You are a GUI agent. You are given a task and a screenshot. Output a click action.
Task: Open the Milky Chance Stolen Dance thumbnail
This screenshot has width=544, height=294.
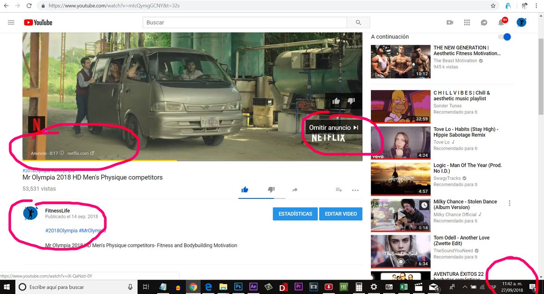pos(401,215)
